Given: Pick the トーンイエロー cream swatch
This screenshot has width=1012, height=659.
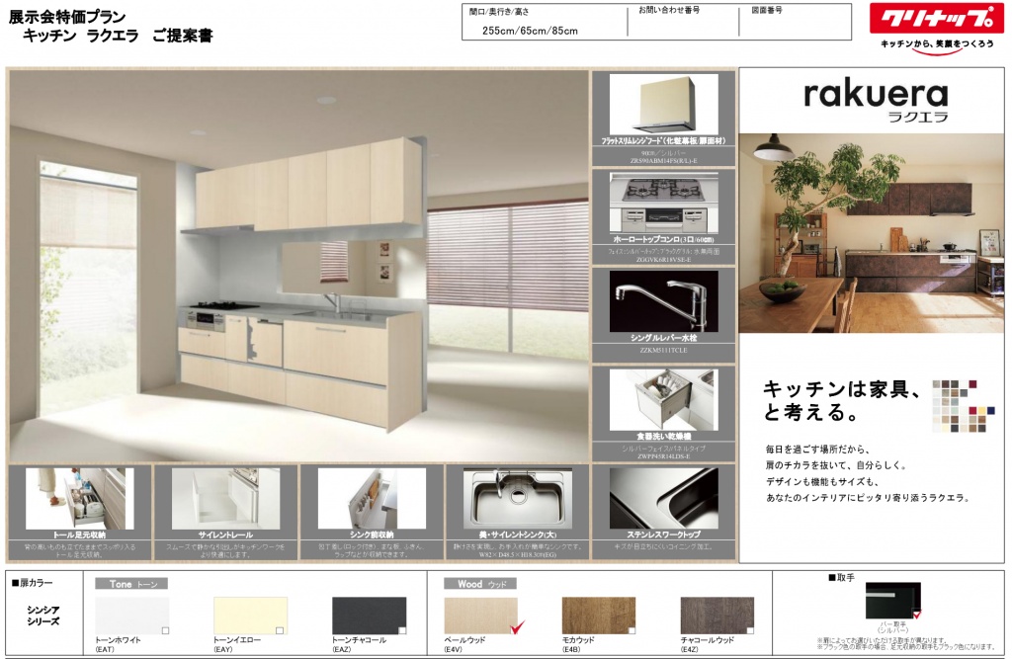Looking at the screenshot, I should (250, 616).
